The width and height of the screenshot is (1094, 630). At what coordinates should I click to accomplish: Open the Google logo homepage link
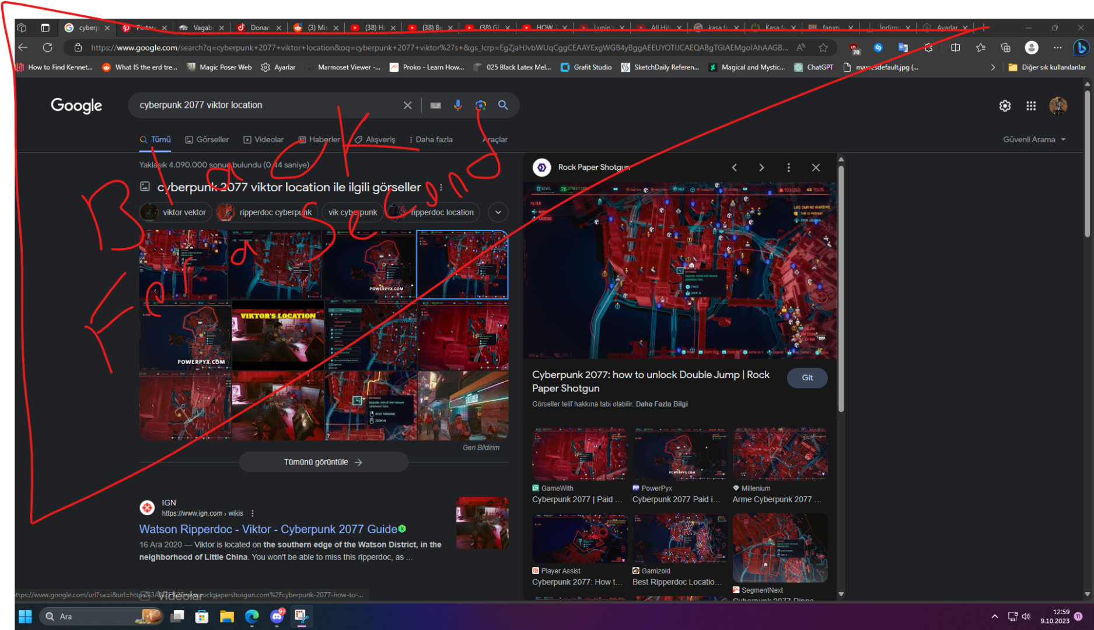tap(76, 106)
